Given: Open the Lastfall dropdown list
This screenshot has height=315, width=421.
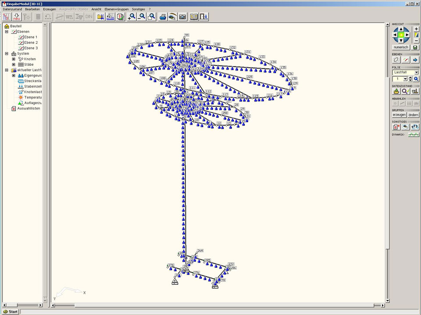Looking at the screenshot, I should 416,72.
